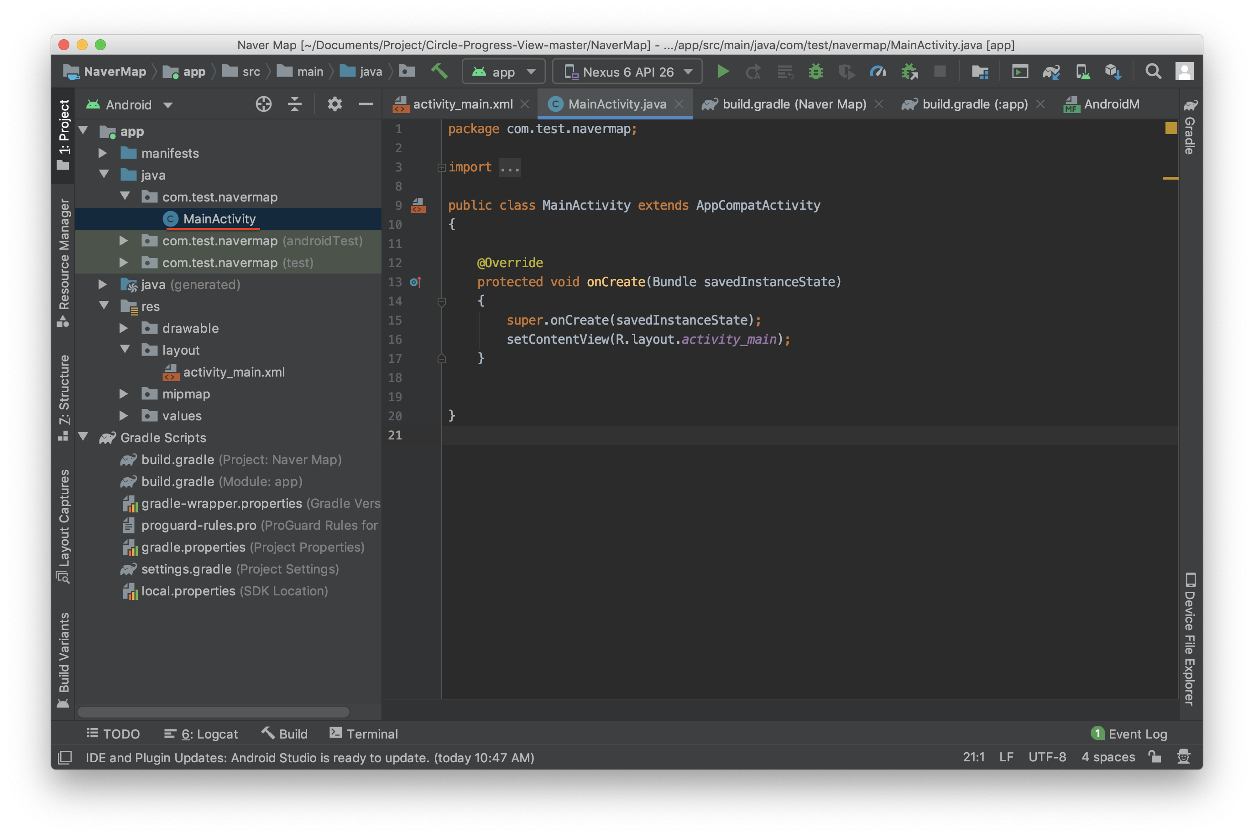Open the Nexus 6 API 26 device dropdown
The image size is (1254, 837).
tap(627, 72)
